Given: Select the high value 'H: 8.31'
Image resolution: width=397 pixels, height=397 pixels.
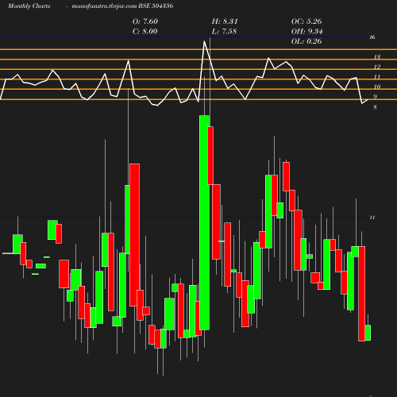Looking at the screenshot, I should (x=225, y=21).
